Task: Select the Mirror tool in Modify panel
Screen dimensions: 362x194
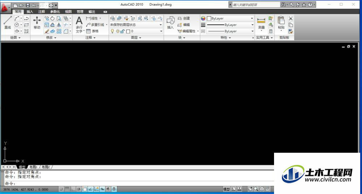Action: (59, 25)
